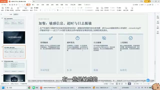Image resolution: width=160 pixels, height=90 pixels.
Task: Open the Developer Tools (开发工具) tab
Action: [73, 5]
